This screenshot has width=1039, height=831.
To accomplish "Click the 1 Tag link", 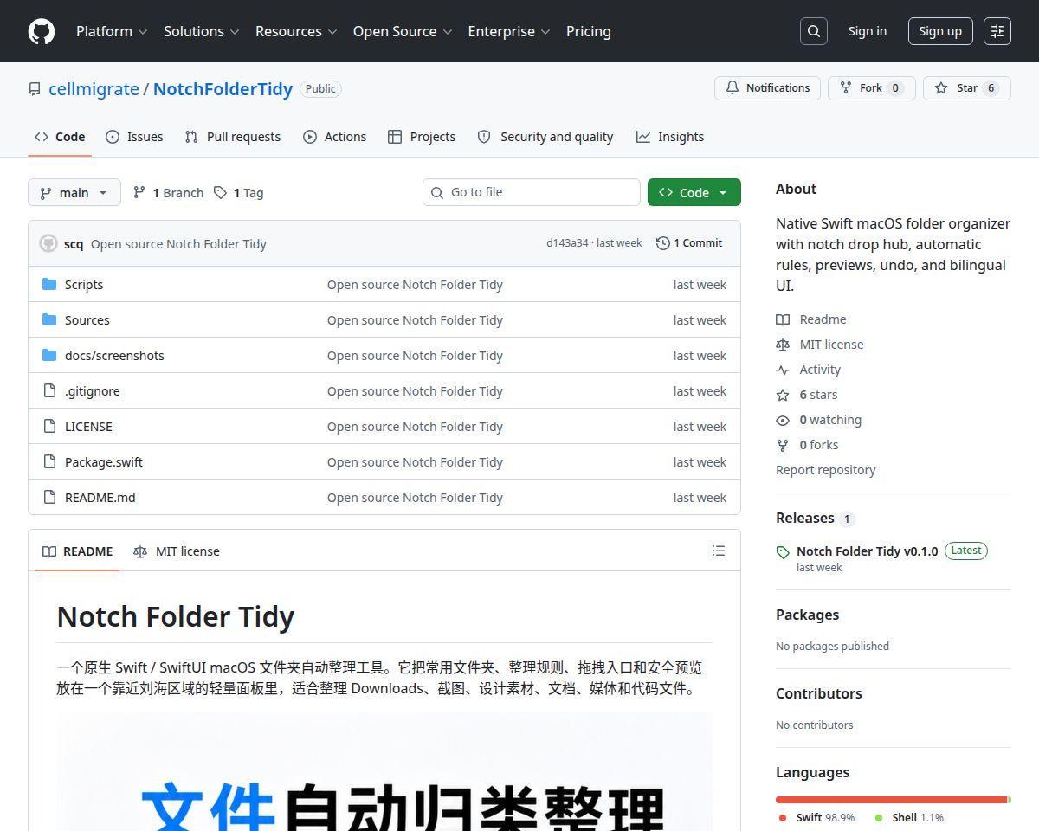I will [238, 193].
